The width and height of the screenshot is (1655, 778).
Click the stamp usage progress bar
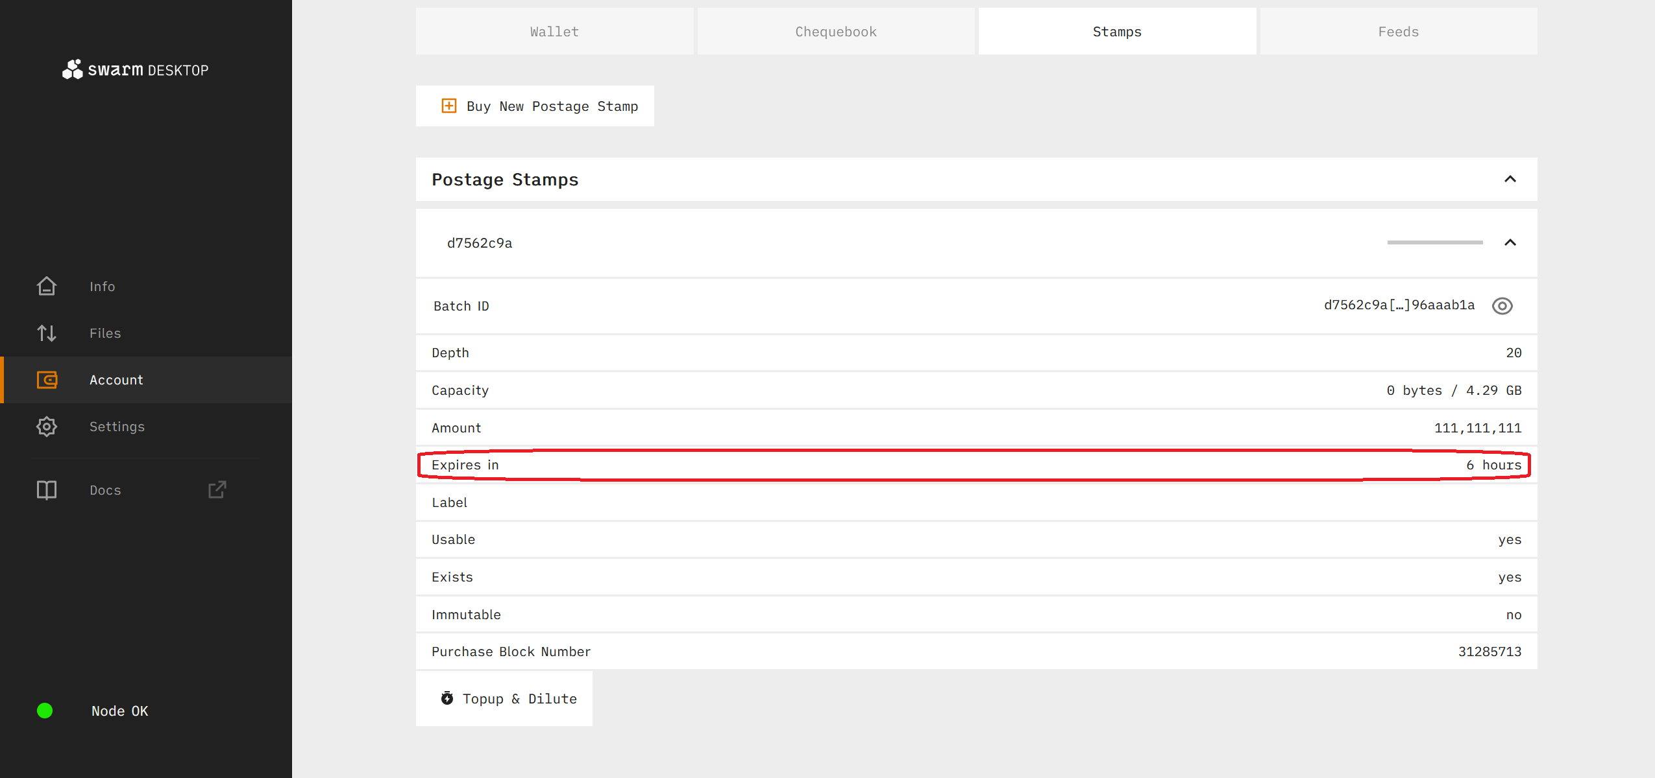[1434, 242]
